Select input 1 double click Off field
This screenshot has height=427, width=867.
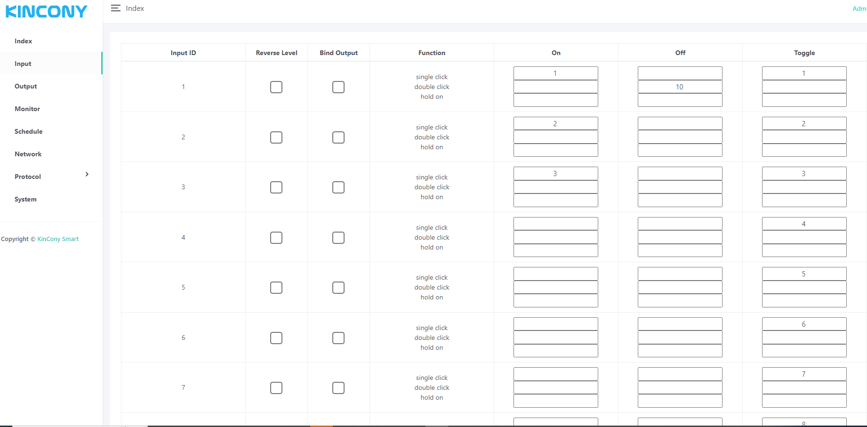pyautogui.click(x=680, y=87)
